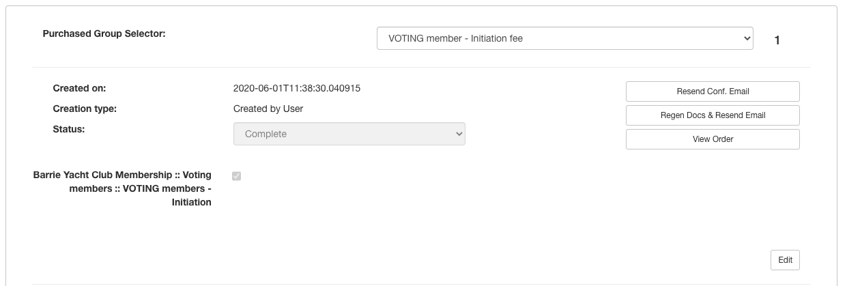Click the Edit button
847x286 pixels.
(785, 260)
